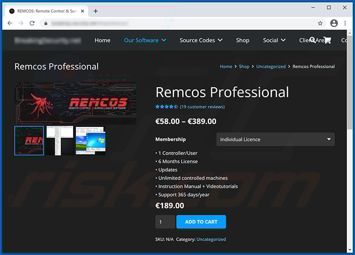Expand the Source Codes menu
The image size is (355, 255).
pos(201,40)
